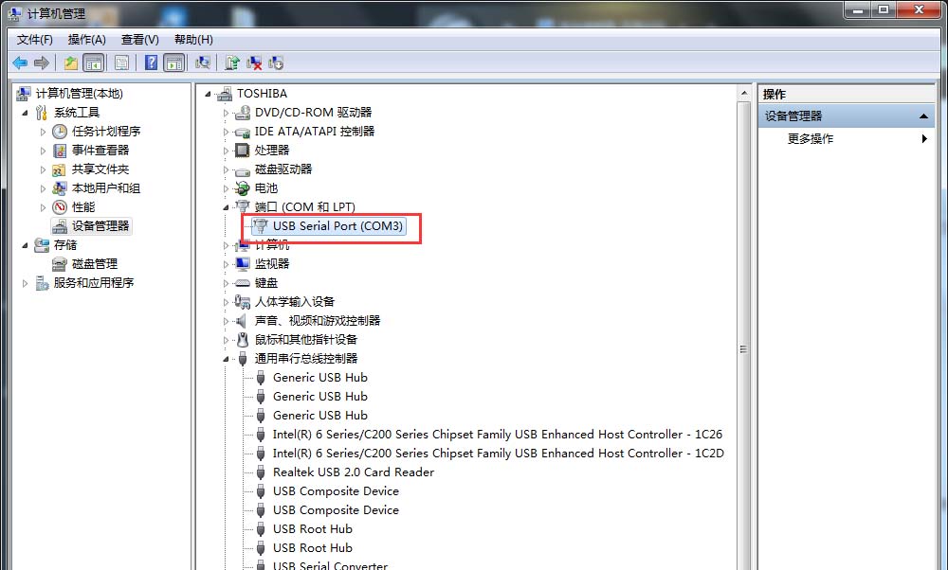
Task: Select 磁盘管理 in the left tree
Action: [94, 264]
